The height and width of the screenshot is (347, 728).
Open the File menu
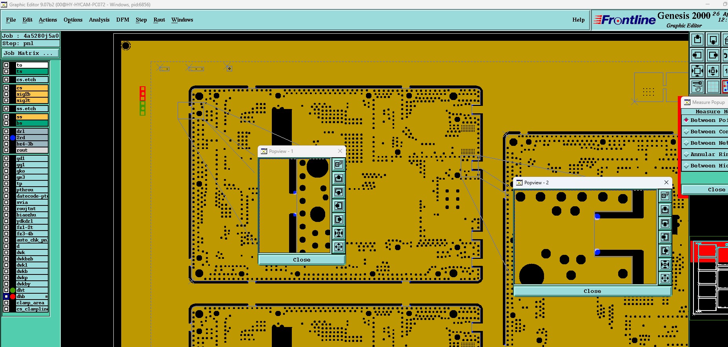[x=11, y=20]
